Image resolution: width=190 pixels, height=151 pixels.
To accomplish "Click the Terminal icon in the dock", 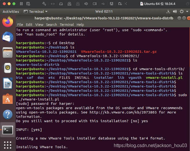I will [8, 130].
